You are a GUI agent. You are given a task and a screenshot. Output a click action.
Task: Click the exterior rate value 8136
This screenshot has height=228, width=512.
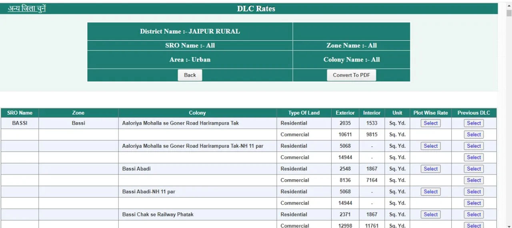(345, 180)
